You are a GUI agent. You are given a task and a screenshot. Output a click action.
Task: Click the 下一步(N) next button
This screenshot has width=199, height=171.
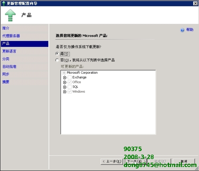[x=136, y=162]
